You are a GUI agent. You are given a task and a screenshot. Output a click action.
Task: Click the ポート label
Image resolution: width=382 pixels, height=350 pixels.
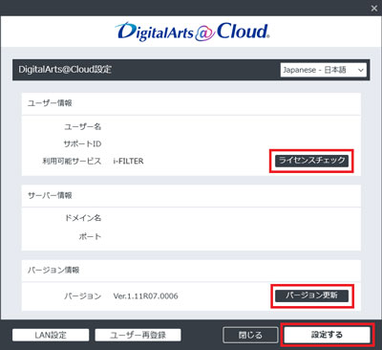coord(90,237)
